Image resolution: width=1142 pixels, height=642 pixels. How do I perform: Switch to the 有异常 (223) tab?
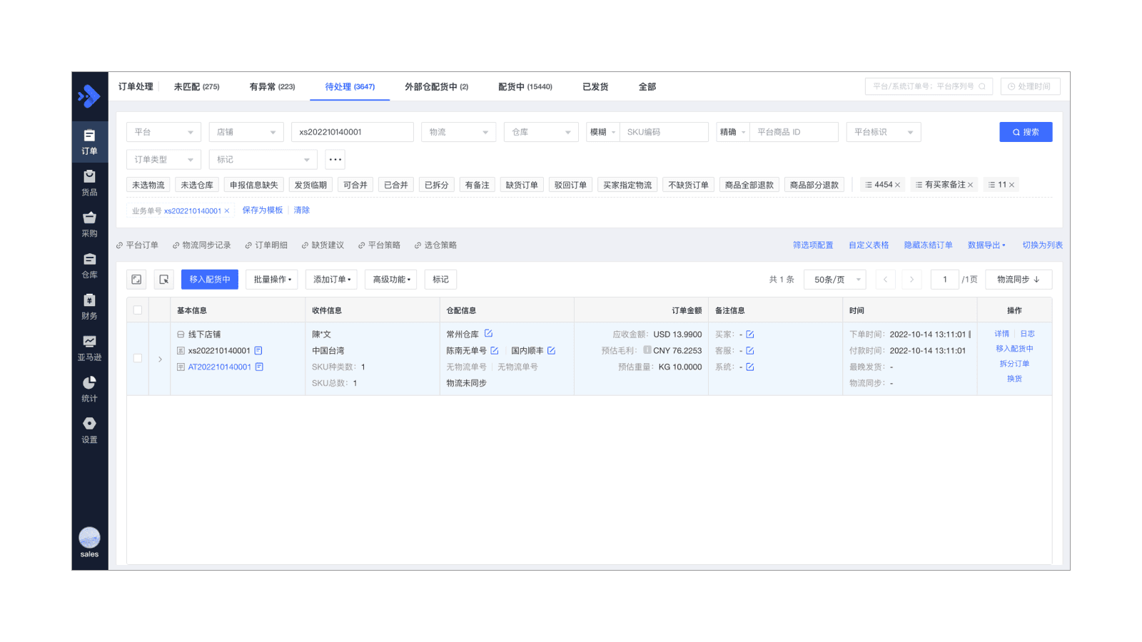[272, 87]
